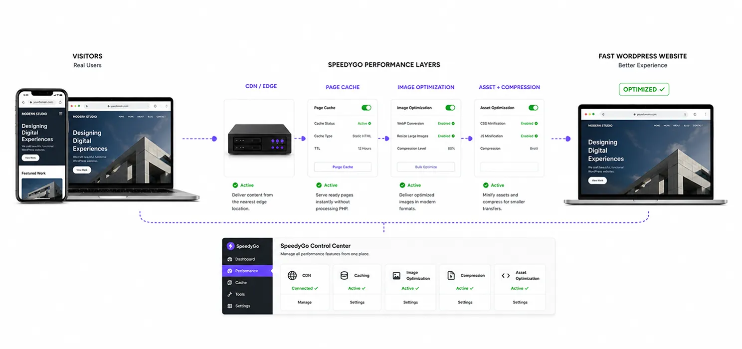
Task: Click the '12 Hours' TTL value
Action: pyautogui.click(x=365, y=149)
